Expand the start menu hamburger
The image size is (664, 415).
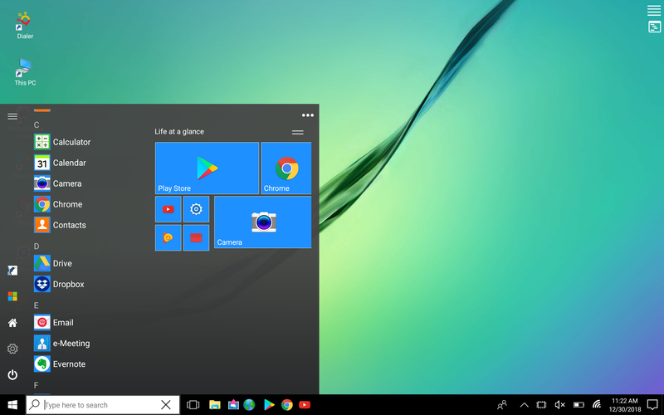tap(12, 116)
